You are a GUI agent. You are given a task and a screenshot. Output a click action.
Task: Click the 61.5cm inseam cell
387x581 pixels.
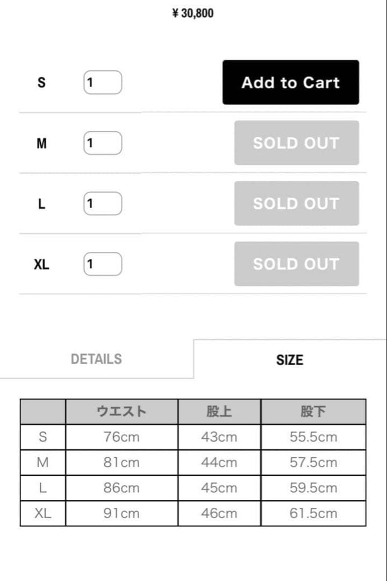(313, 513)
